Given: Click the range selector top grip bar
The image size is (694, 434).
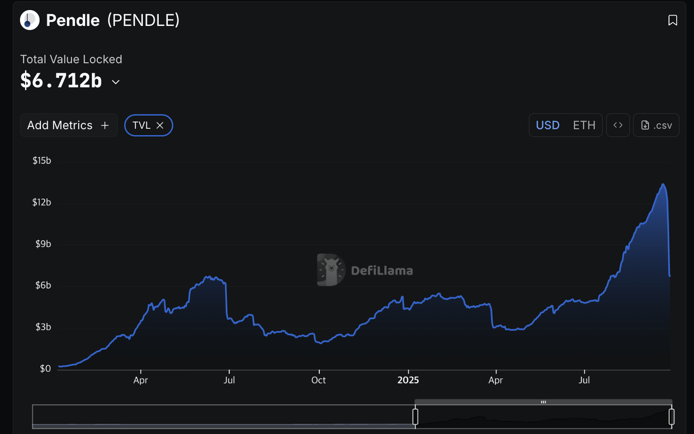Looking at the screenshot, I should pos(543,402).
